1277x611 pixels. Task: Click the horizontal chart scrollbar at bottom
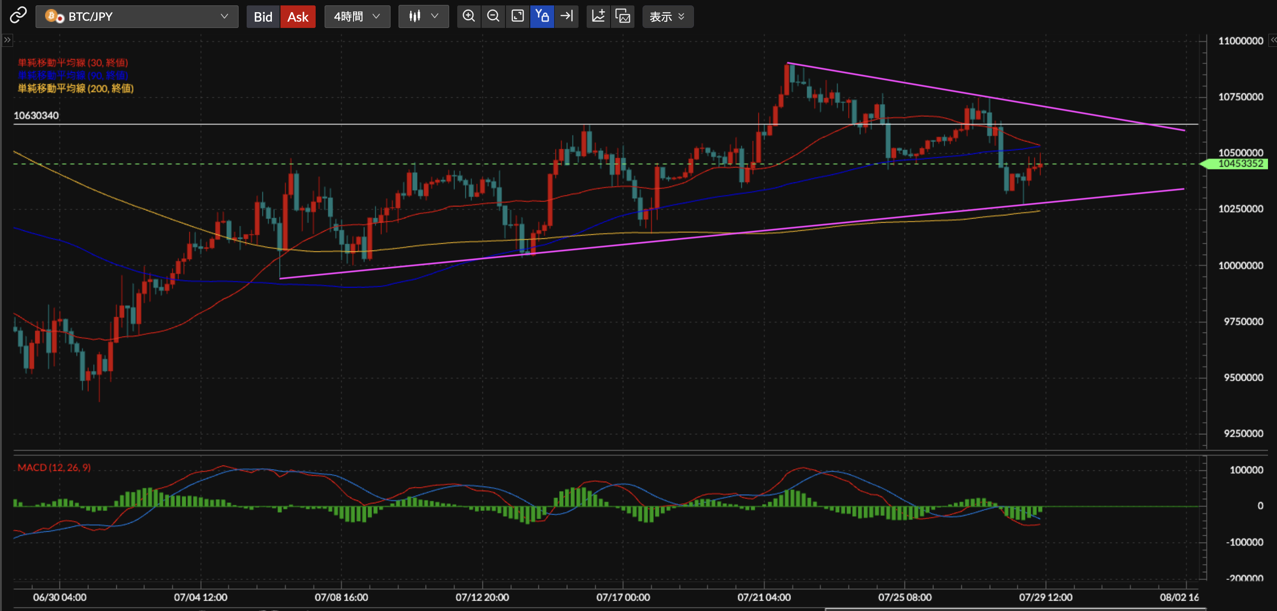1015,609
